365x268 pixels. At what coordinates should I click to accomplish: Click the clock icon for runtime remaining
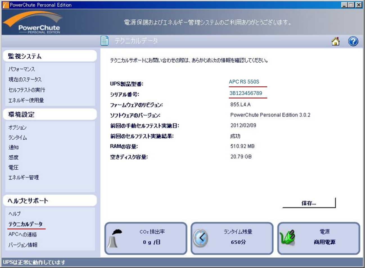(x=201, y=238)
